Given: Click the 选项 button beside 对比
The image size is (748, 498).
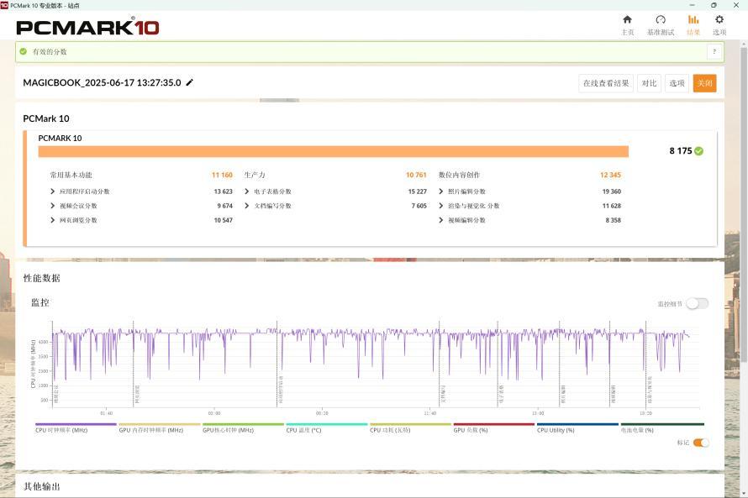Looking at the screenshot, I should tap(677, 83).
